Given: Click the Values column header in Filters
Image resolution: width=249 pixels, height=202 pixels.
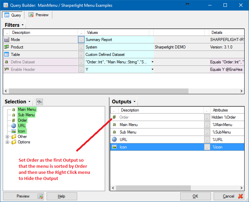Looking at the screenshot, I should (x=117, y=33).
